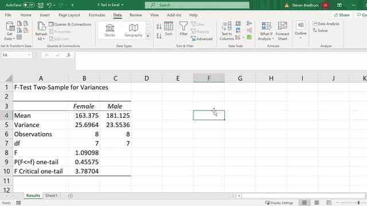The width and height of the screenshot is (367, 206).
Task: Click cell with value 0.45575
Action: point(84,162)
